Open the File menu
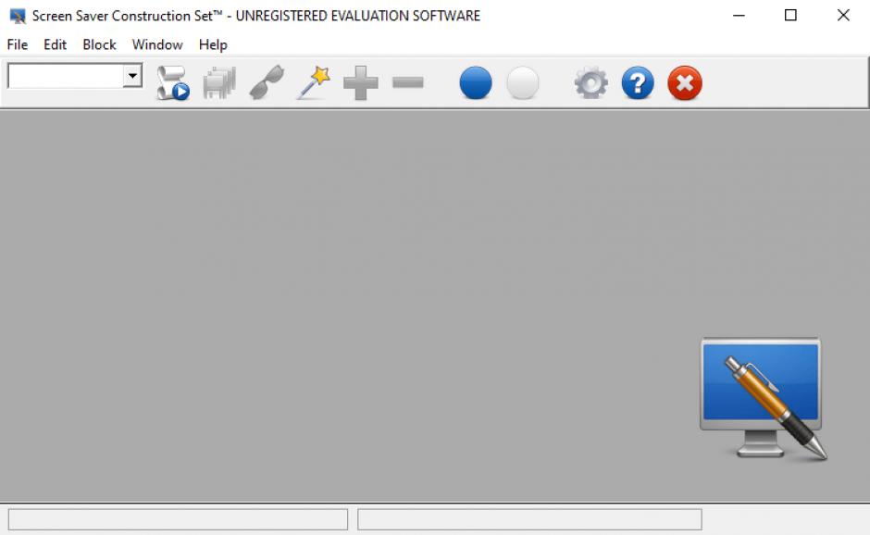 pyautogui.click(x=18, y=44)
